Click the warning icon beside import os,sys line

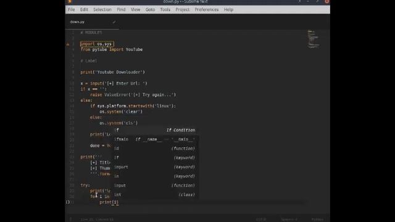(x=68, y=44)
